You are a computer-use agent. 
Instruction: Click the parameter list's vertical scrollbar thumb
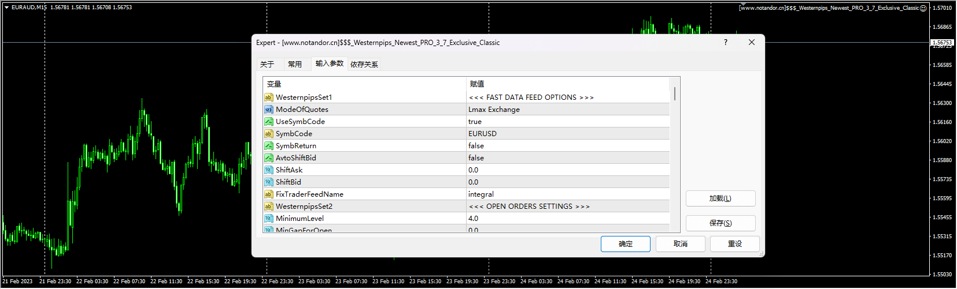pyautogui.click(x=675, y=94)
